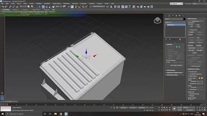Toggle the Window/Crossing selection icon
207x116 pixels.
pyautogui.click(x=39, y=7)
